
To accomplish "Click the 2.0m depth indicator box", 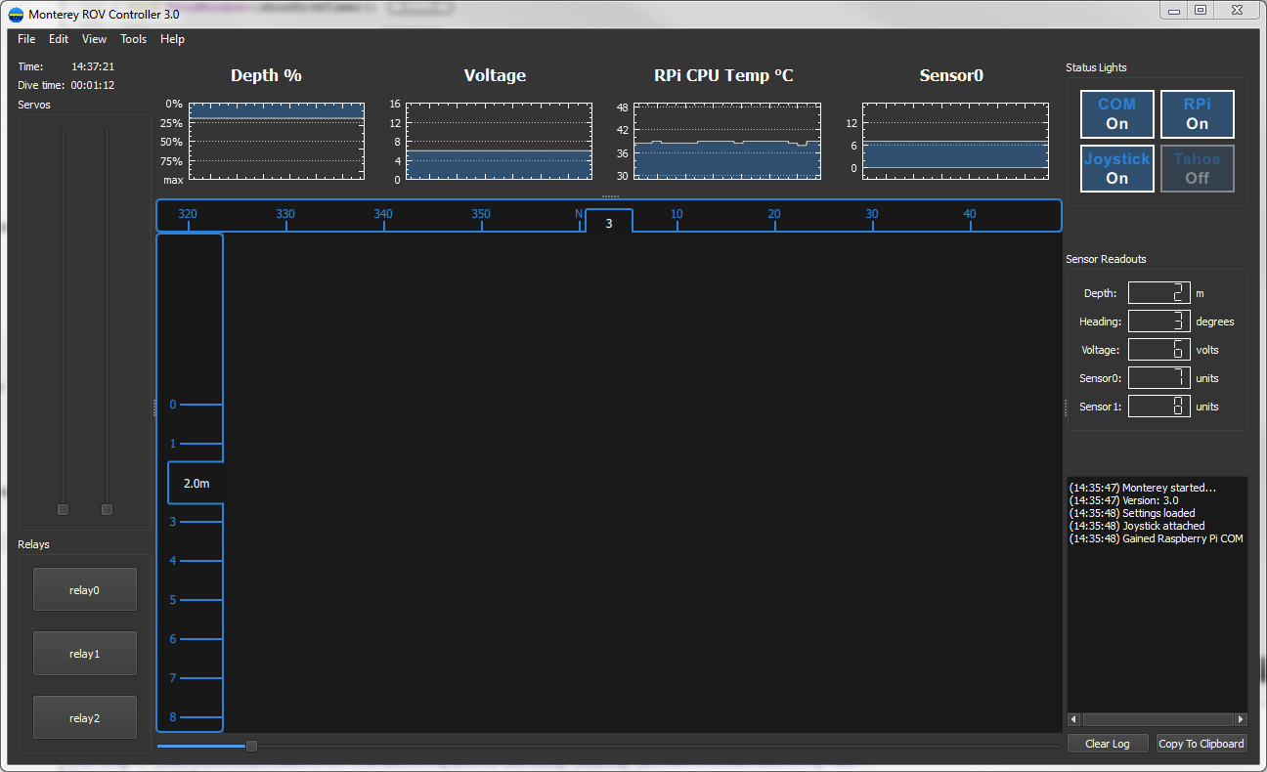I will (x=197, y=483).
